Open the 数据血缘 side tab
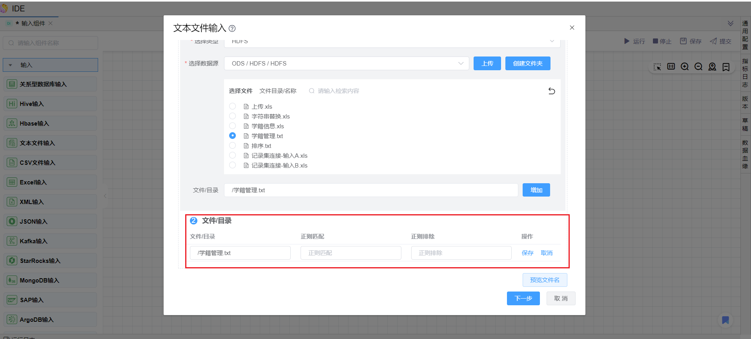The width and height of the screenshot is (751, 339). click(745, 154)
